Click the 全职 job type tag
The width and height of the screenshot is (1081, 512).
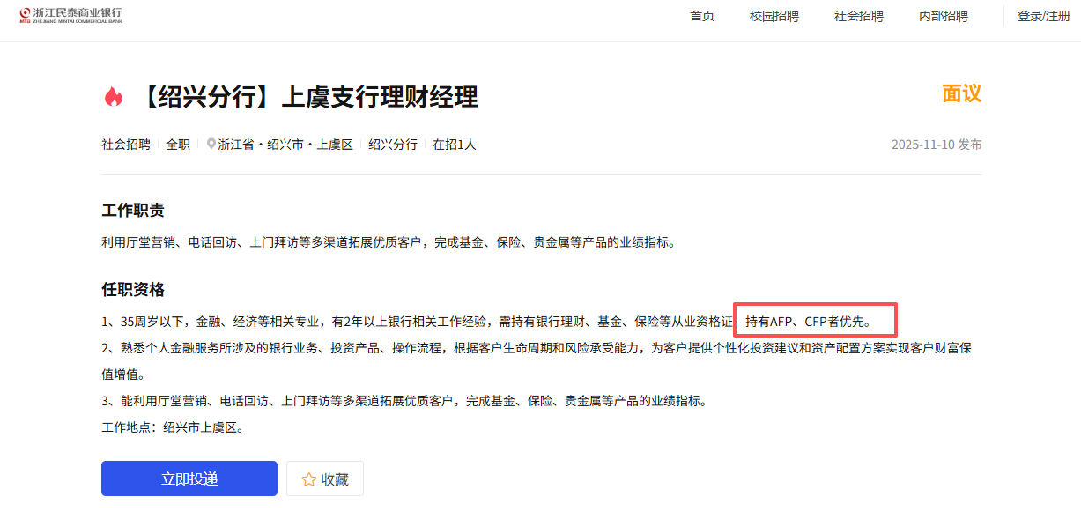178,145
